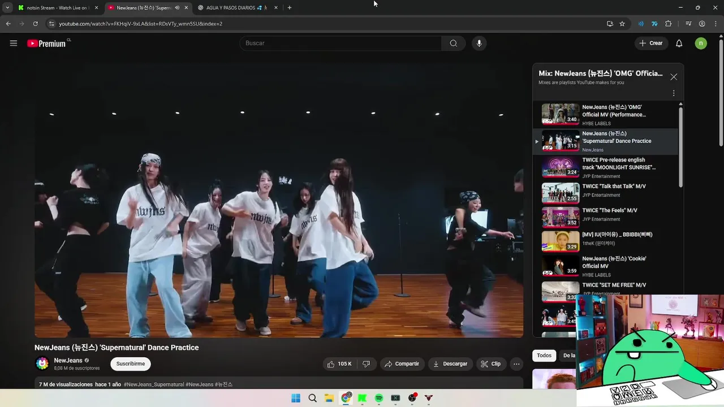This screenshot has width=724, height=407.
Task: Start voice search with the microphone
Action: [x=479, y=43]
